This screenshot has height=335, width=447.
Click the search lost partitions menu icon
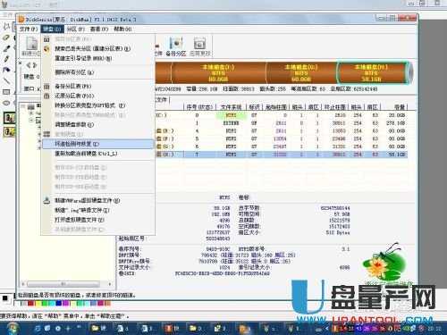coord(46,48)
